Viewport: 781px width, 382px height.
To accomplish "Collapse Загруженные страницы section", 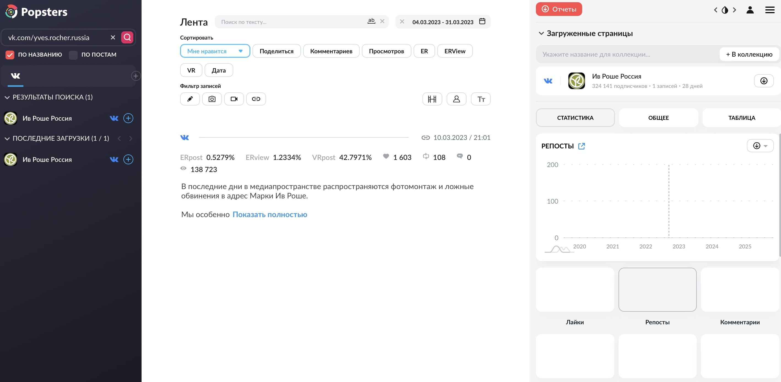I will (x=541, y=33).
